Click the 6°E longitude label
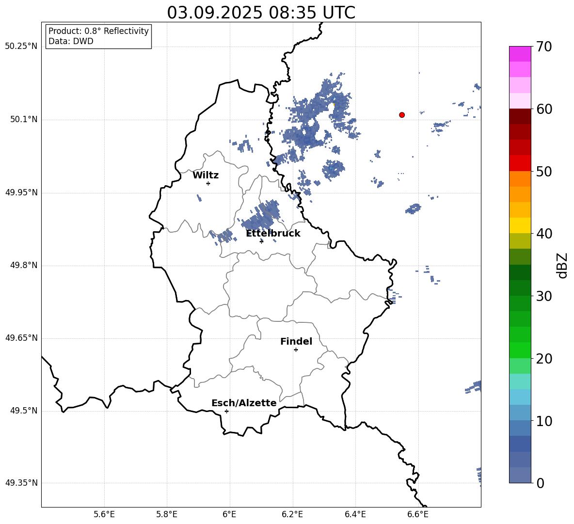The width and height of the screenshot is (574, 524). [x=229, y=514]
